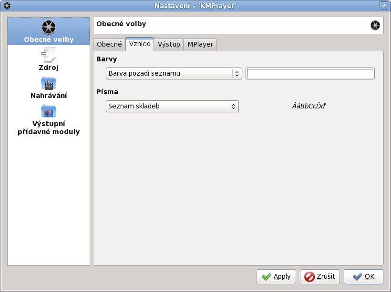The width and height of the screenshot is (391, 292).
Task: Switch to the Výstup tab
Action: click(x=169, y=44)
